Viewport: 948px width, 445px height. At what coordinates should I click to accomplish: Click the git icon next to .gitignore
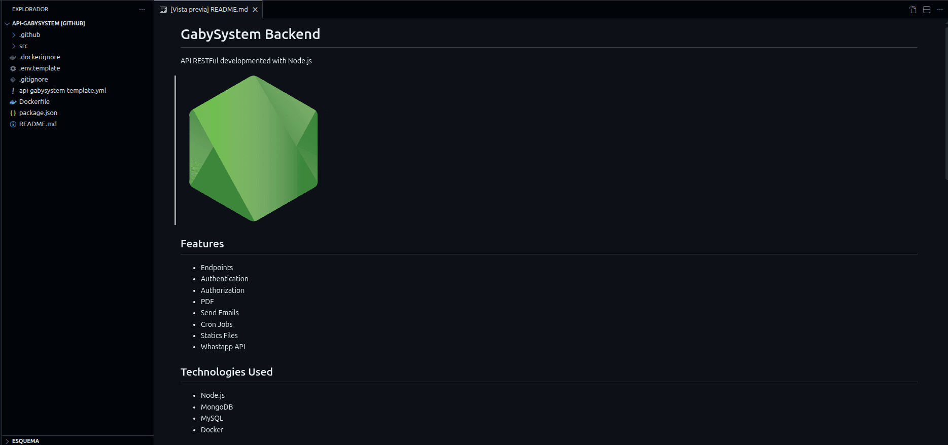pos(13,79)
